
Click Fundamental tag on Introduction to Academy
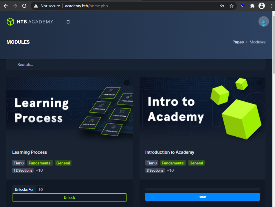tap(173, 163)
